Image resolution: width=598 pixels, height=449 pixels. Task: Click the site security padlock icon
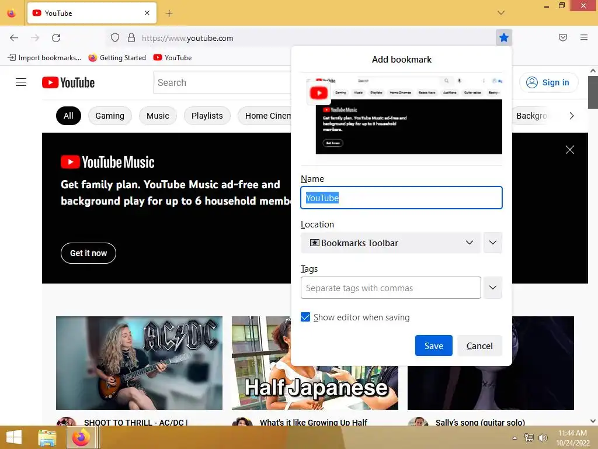(x=131, y=38)
